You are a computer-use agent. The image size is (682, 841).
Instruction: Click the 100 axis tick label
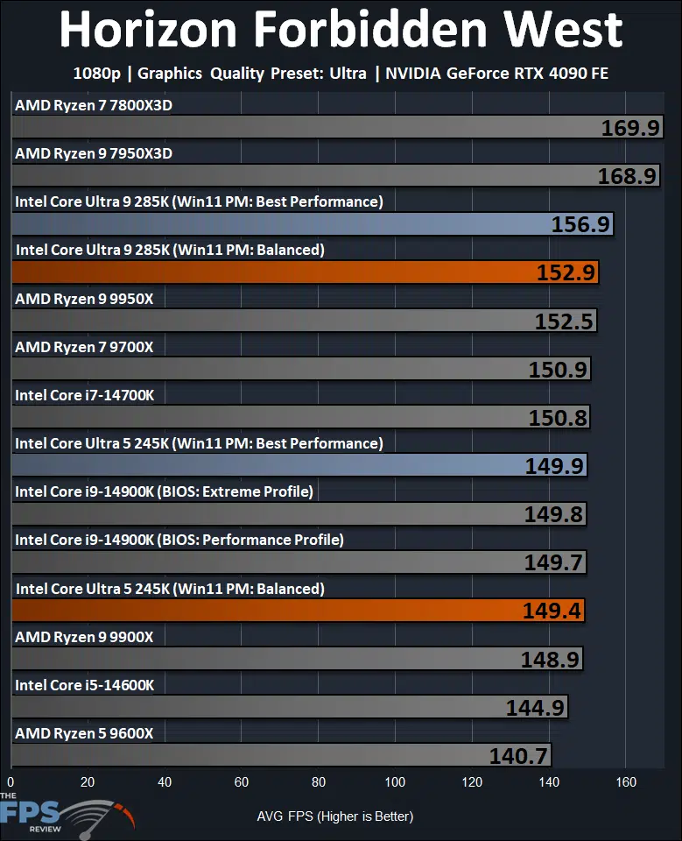click(395, 782)
